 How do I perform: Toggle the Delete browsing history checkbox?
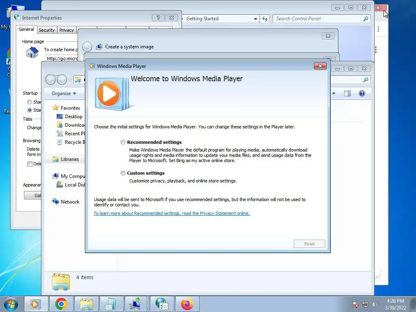[30, 164]
